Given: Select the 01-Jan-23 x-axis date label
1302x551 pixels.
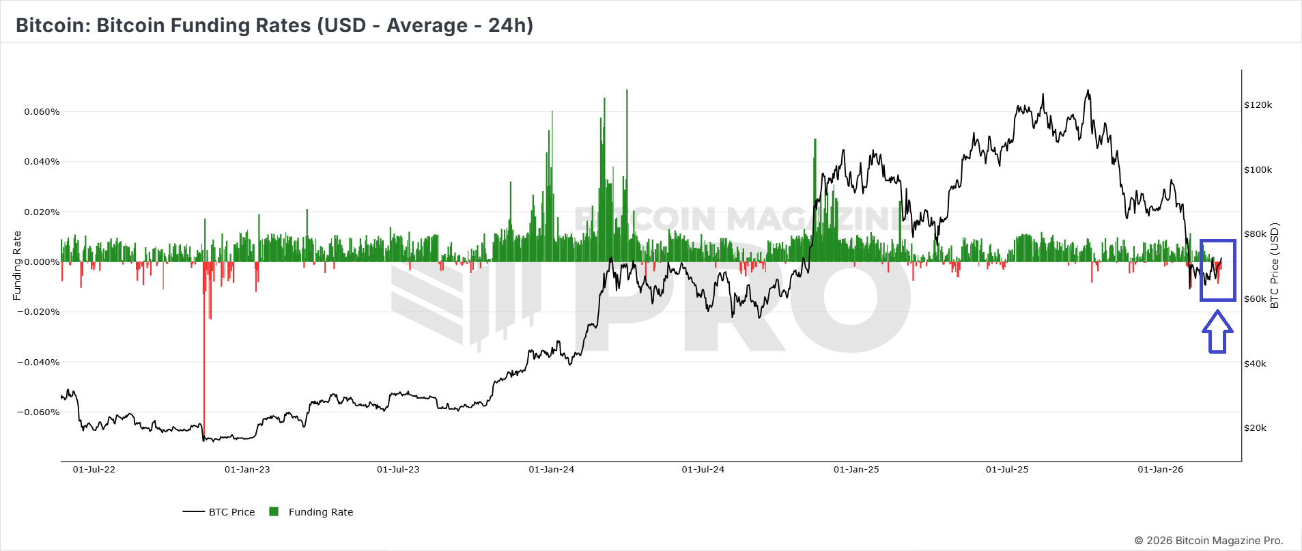Looking at the screenshot, I should pos(247,469).
